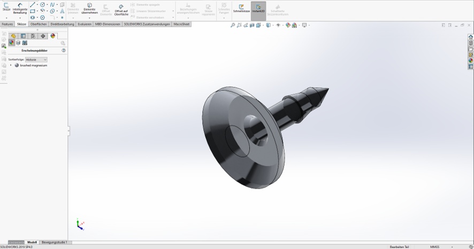Click Elemente übernehmen convert entities

point(89,9)
